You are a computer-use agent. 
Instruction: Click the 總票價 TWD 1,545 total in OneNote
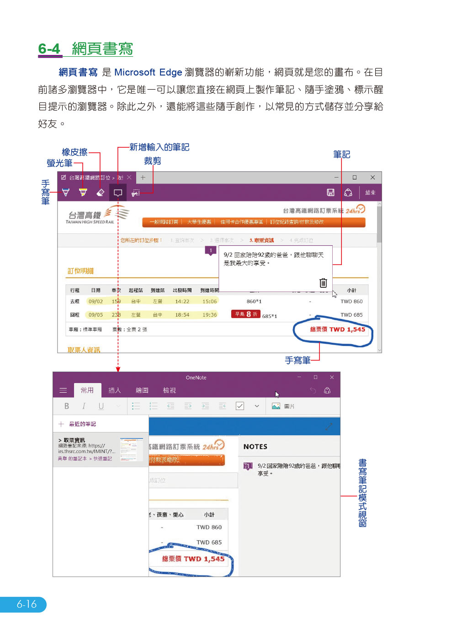pyautogui.click(x=193, y=559)
